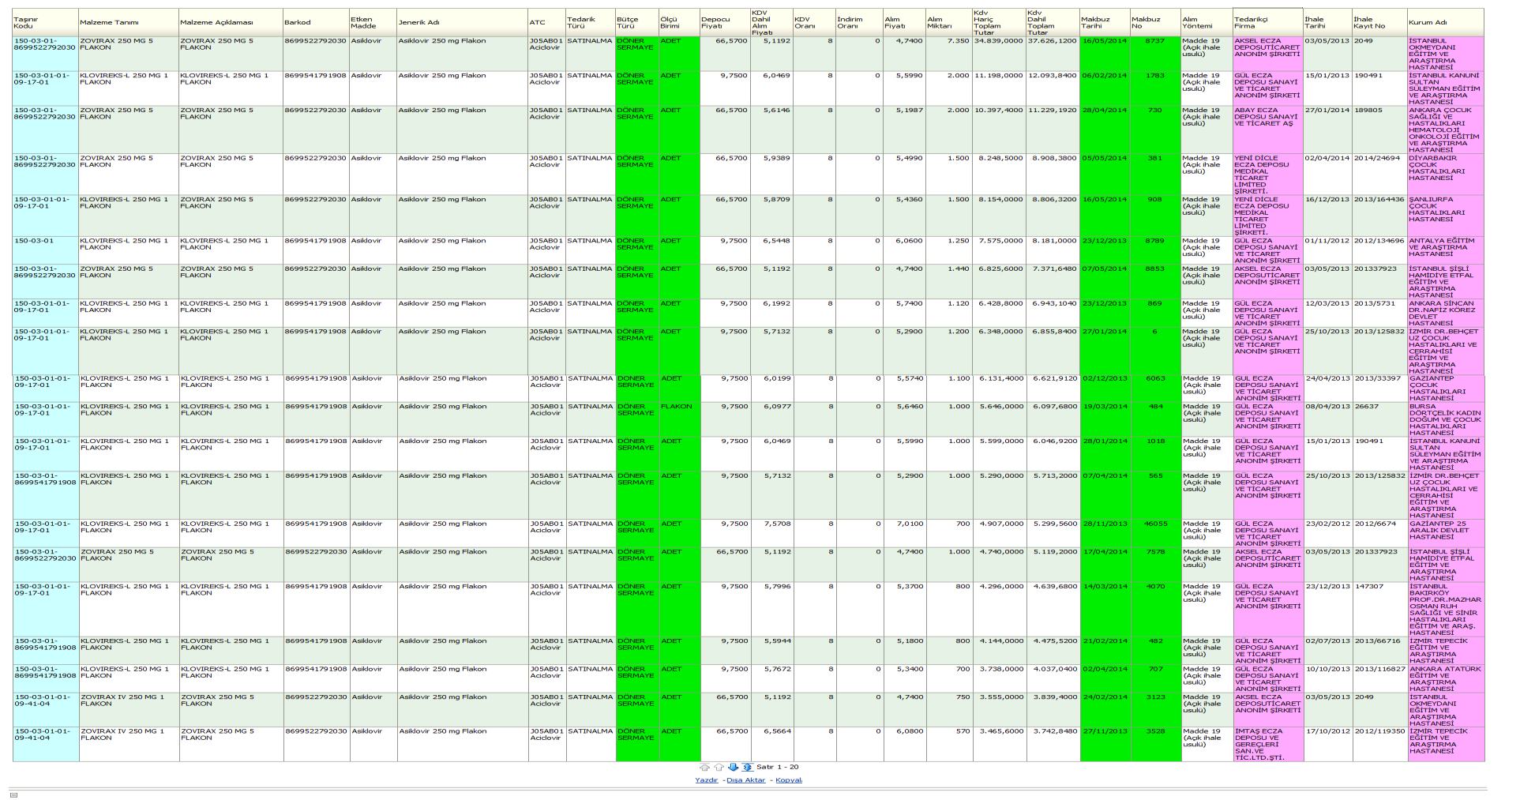The width and height of the screenshot is (1520, 800).
Task: Select the price cell 7,5708
Action: [x=771, y=533]
